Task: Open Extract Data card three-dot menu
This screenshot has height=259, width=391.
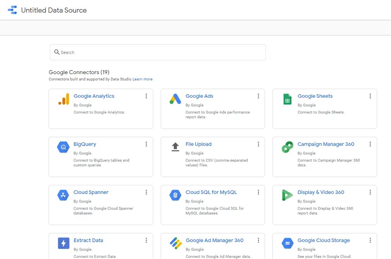Action: [x=146, y=240]
